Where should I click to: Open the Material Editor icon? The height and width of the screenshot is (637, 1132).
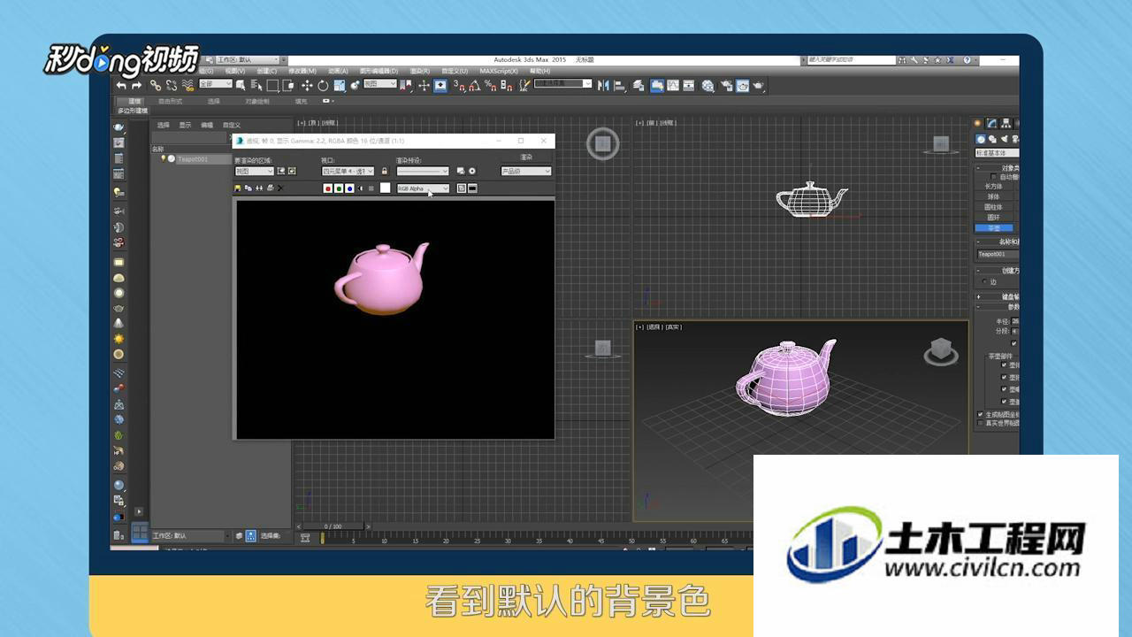pos(707,85)
